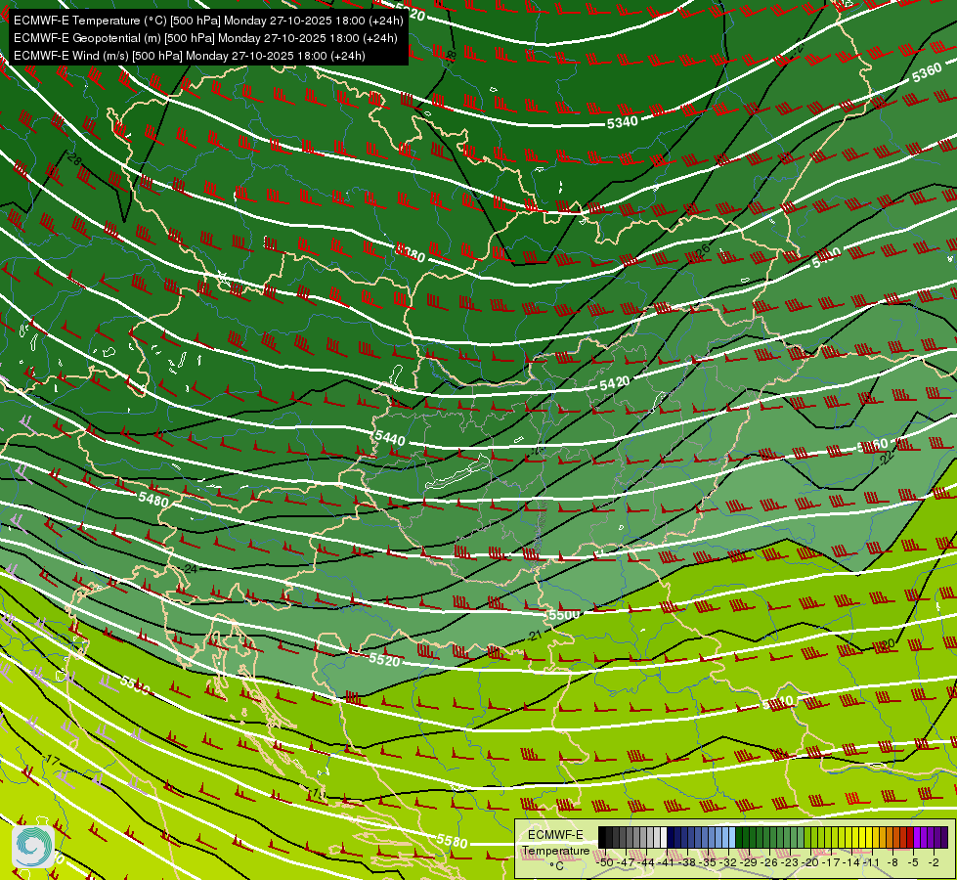Click the -41 tick label in the legend
Screen dimensions: 957x880
click(x=666, y=862)
